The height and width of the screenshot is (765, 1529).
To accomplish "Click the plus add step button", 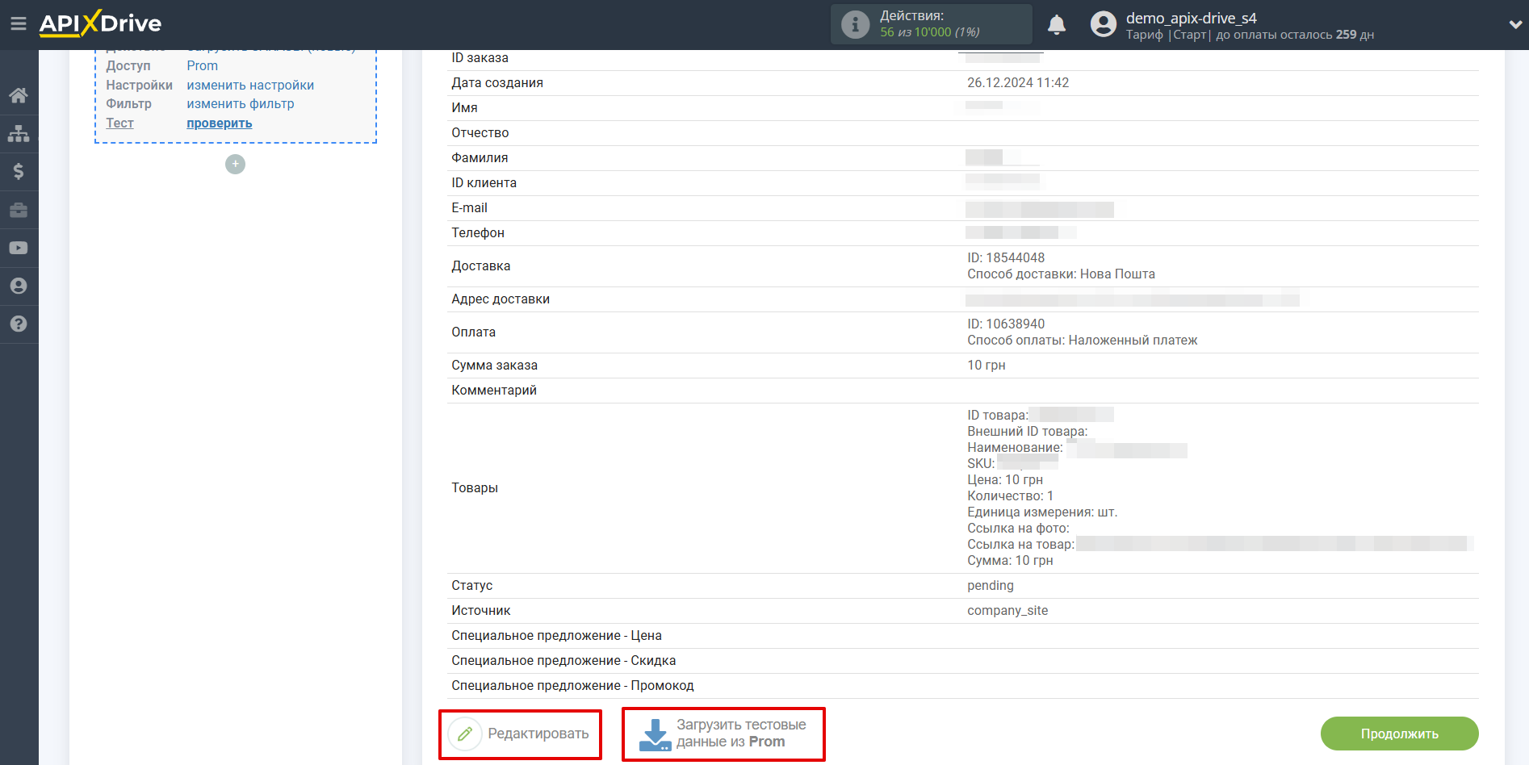I will (235, 164).
